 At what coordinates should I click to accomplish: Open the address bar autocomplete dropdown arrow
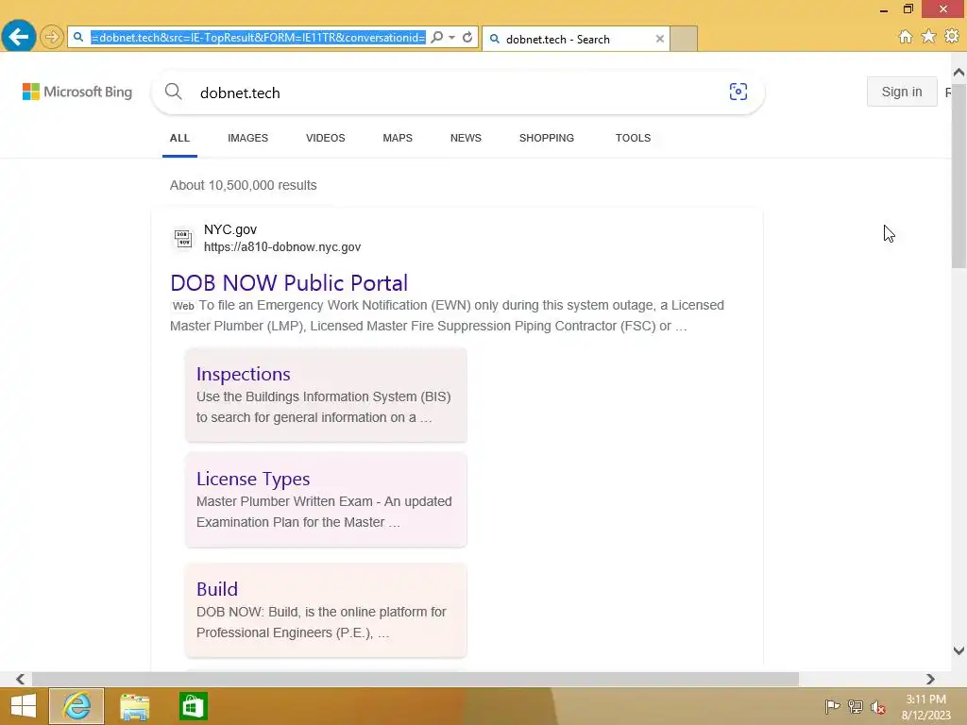point(452,37)
